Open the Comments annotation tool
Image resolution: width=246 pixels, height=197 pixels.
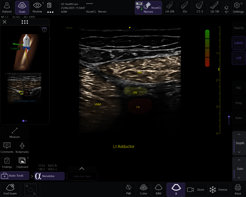pyautogui.click(x=7, y=148)
